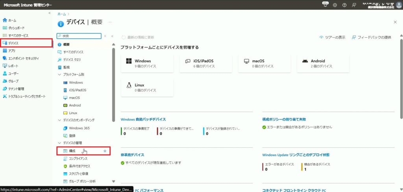The height and width of the screenshot is (192, 403).
Task: Open macOS under プラットフォーム別
Action: point(72,98)
